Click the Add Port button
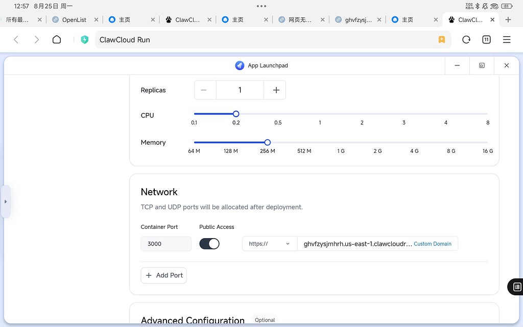The image size is (523, 327). coord(164,275)
